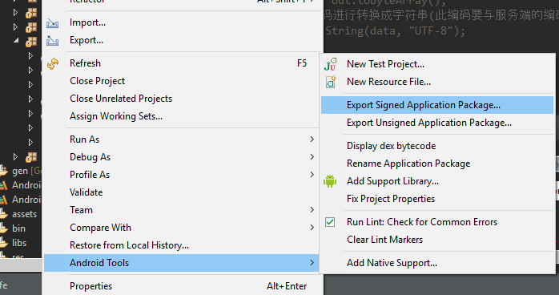Select Run Lint: Check for Common Errors
Viewport: 559px width, 295px height.
(x=422, y=222)
